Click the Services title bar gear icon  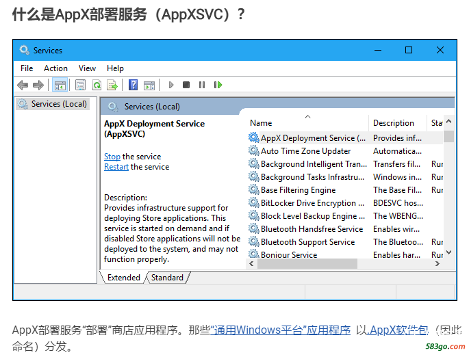24,50
